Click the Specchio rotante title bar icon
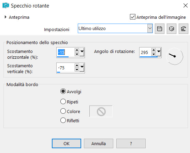Image resolution: width=190 pixels, height=153 pixels. pos(5,5)
